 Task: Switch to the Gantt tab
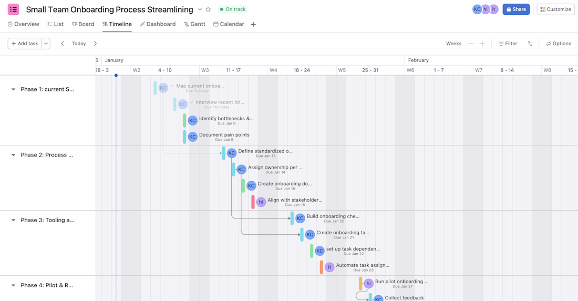point(194,24)
